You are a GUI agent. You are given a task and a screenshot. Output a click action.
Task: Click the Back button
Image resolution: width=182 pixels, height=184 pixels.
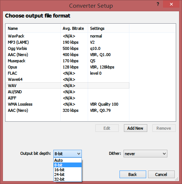pyautogui.click(x=133, y=175)
